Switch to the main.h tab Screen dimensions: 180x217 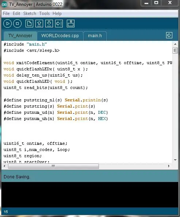tap(95, 36)
